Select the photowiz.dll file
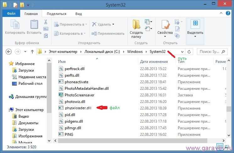 75,102
